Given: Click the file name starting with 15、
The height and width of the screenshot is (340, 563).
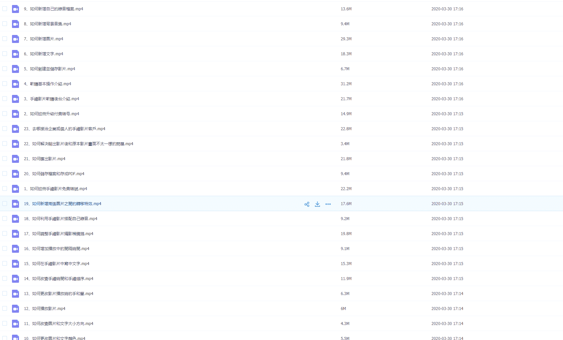Looking at the screenshot, I should 57,264.
